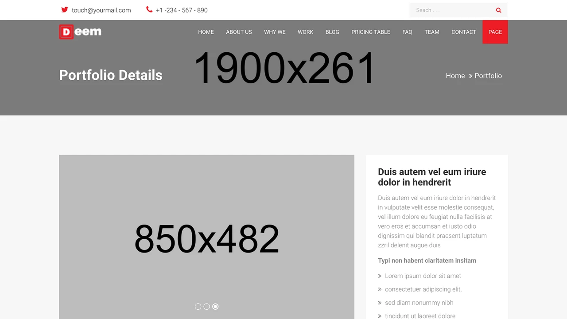Screen dimensions: 567x319
Task: Click chevron icon before 'Lorem ipsum dolor sit amet'
Action: 380,276
